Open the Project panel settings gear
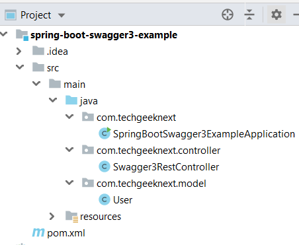 coord(277,15)
